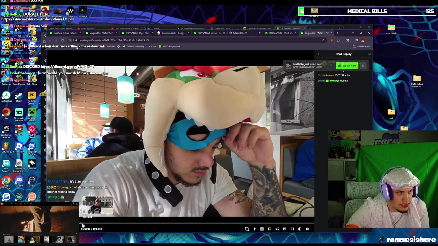The image size is (438, 246).
Task: Toggle the chat sidebar icon left of Chat Replay
Action: 318,54
